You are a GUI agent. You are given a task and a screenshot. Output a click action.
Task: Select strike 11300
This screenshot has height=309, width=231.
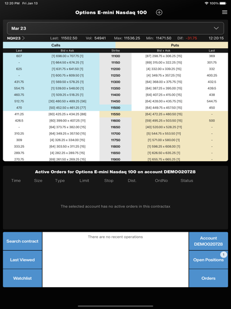pos(116,82)
